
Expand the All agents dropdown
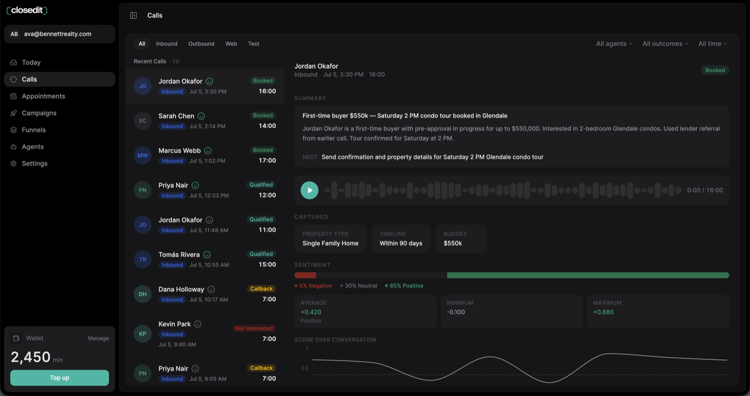(614, 44)
